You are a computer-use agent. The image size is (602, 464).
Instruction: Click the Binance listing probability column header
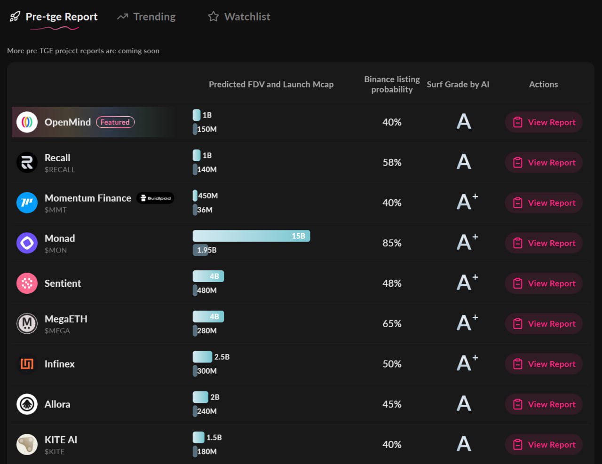(x=392, y=85)
